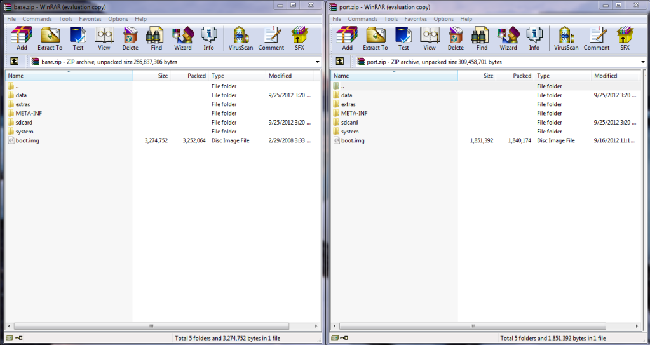Click Add icon in base.zip window

click(x=22, y=38)
